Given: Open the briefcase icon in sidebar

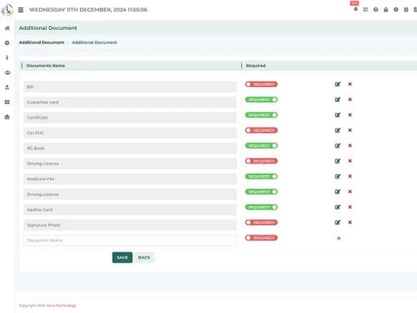Looking at the screenshot, I should click(x=8, y=117).
